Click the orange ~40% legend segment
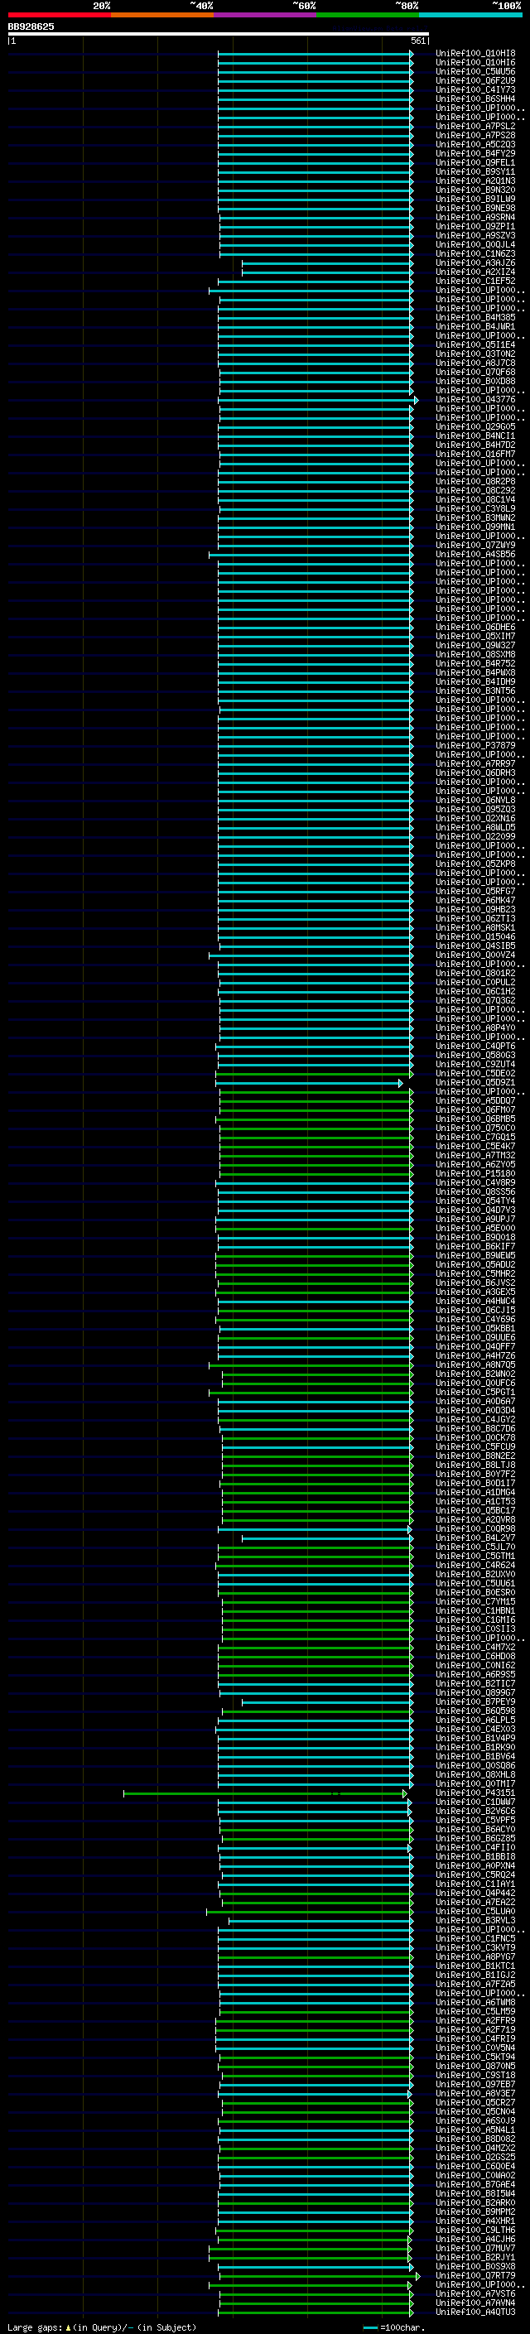 (162, 15)
